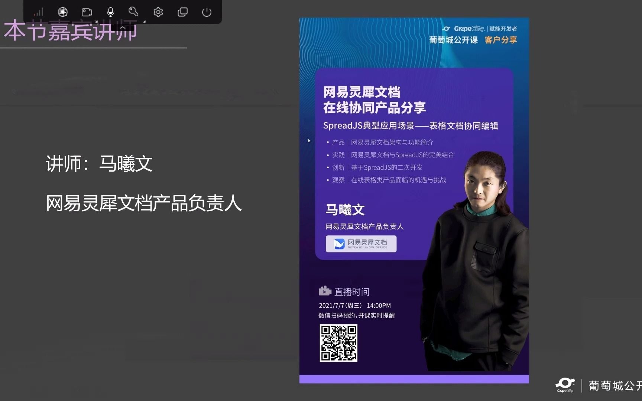Click the orange '客户分享' label on the poster

(501, 40)
